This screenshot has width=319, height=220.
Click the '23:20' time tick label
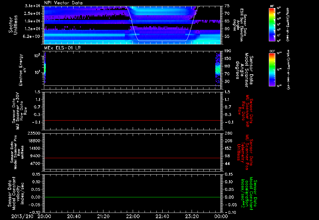pos(192,216)
